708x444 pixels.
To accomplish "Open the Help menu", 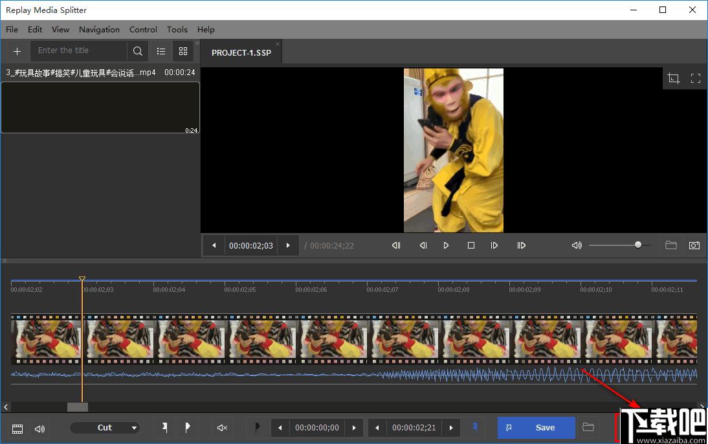I will (x=206, y=29).
